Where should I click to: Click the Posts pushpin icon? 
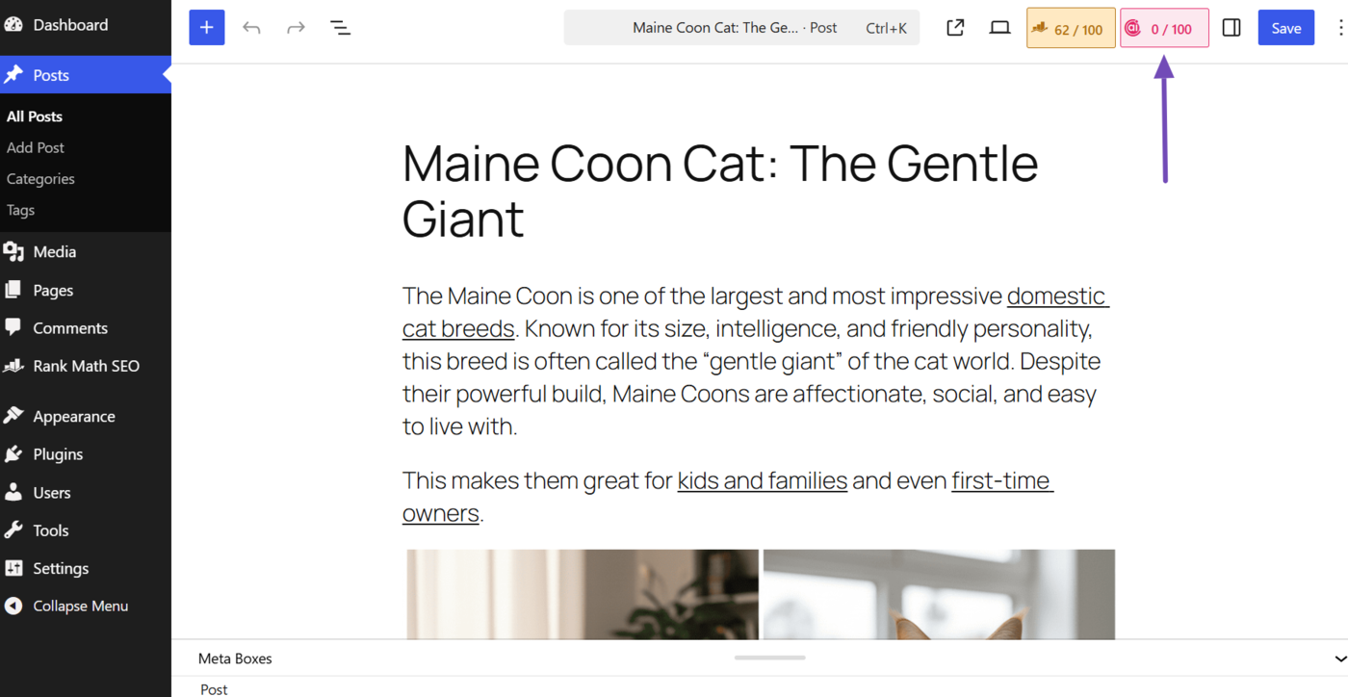coord(13,75)
